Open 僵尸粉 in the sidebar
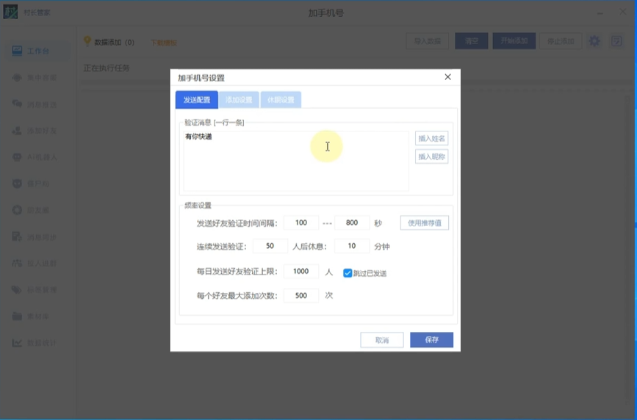Image resolution: width=637 pixels, height=420 pixels. pos(31,184)
